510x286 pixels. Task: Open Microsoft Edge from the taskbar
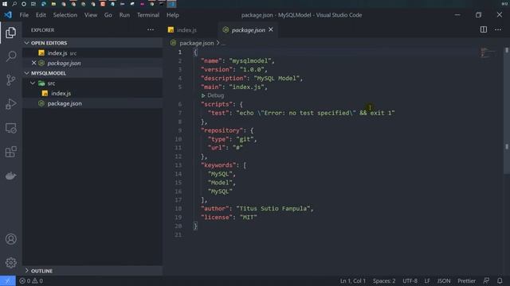click(44, 4)
